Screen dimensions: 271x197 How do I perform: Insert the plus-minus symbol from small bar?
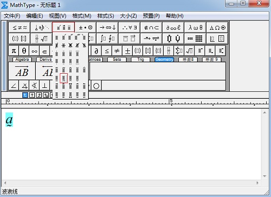click(127, 51)
